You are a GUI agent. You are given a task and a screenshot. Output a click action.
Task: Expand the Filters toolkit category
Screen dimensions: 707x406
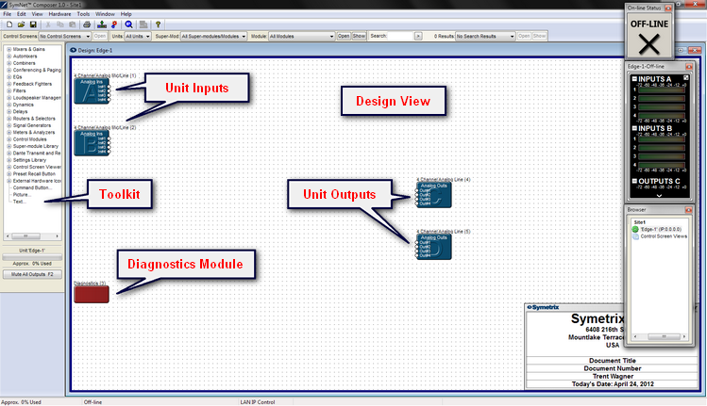point(9,91)
